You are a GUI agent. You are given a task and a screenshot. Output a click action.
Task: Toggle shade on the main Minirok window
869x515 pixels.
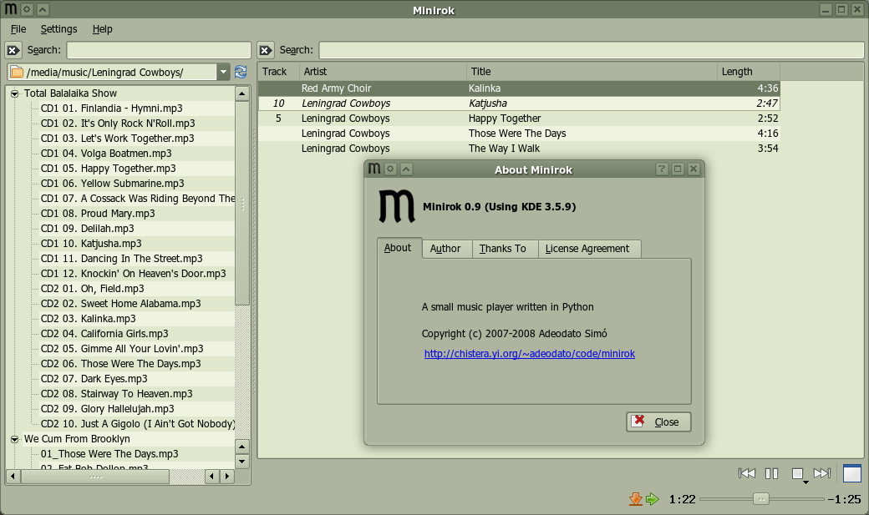(42, 9)
